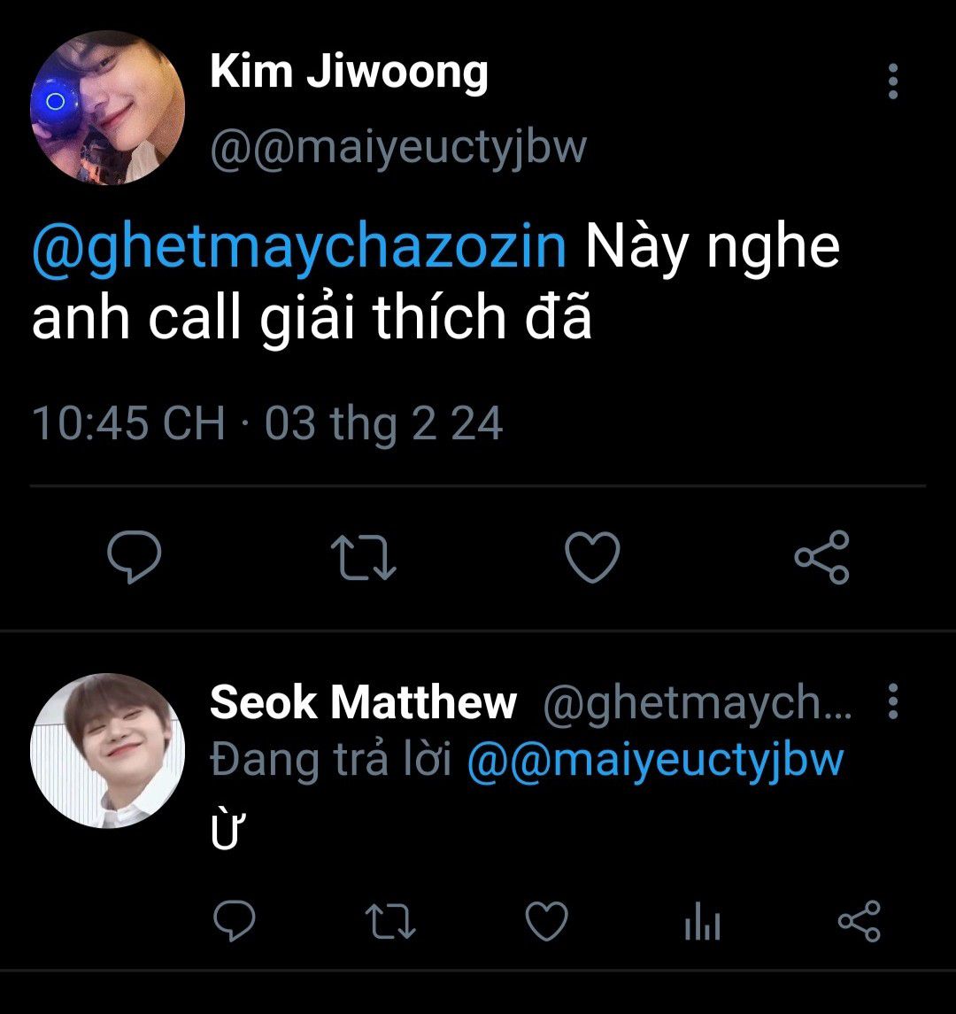Open the @@maiyeuctyjbw link in the reply line
The width and height of the screenshot is (956, 1014).
[x=655, y=760]
